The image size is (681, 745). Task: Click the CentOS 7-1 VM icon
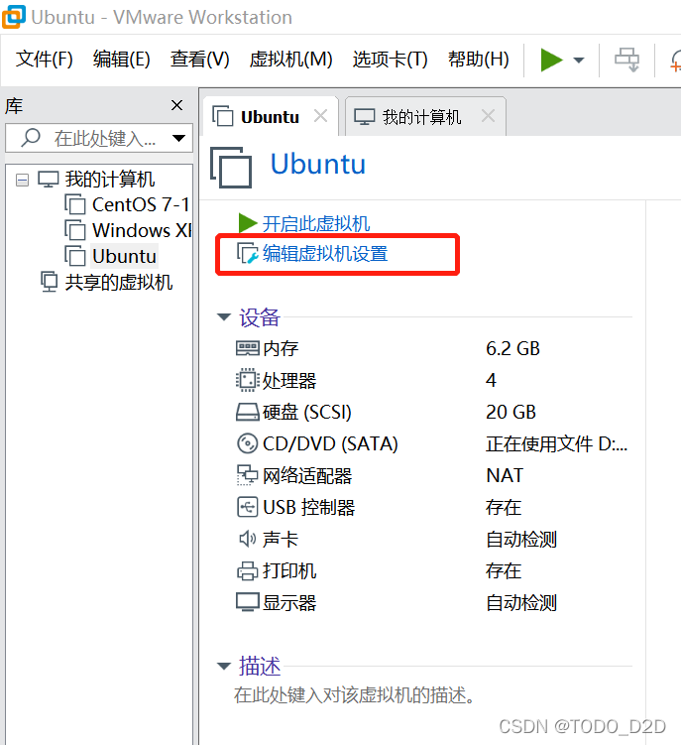pos(75,204)
